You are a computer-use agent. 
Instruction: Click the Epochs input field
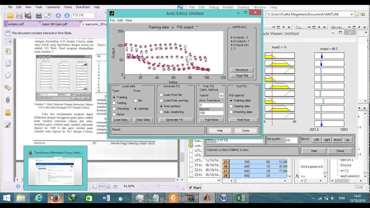tap(211, 113)
